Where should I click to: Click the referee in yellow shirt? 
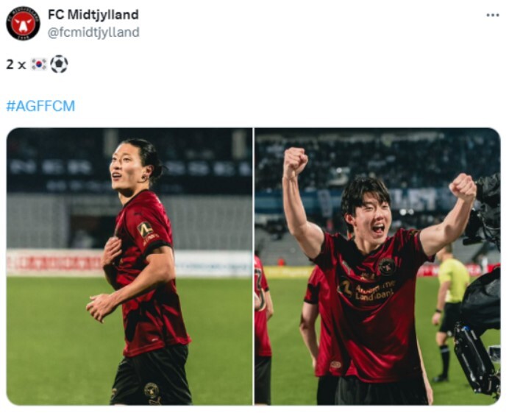[x=449, y=313]
